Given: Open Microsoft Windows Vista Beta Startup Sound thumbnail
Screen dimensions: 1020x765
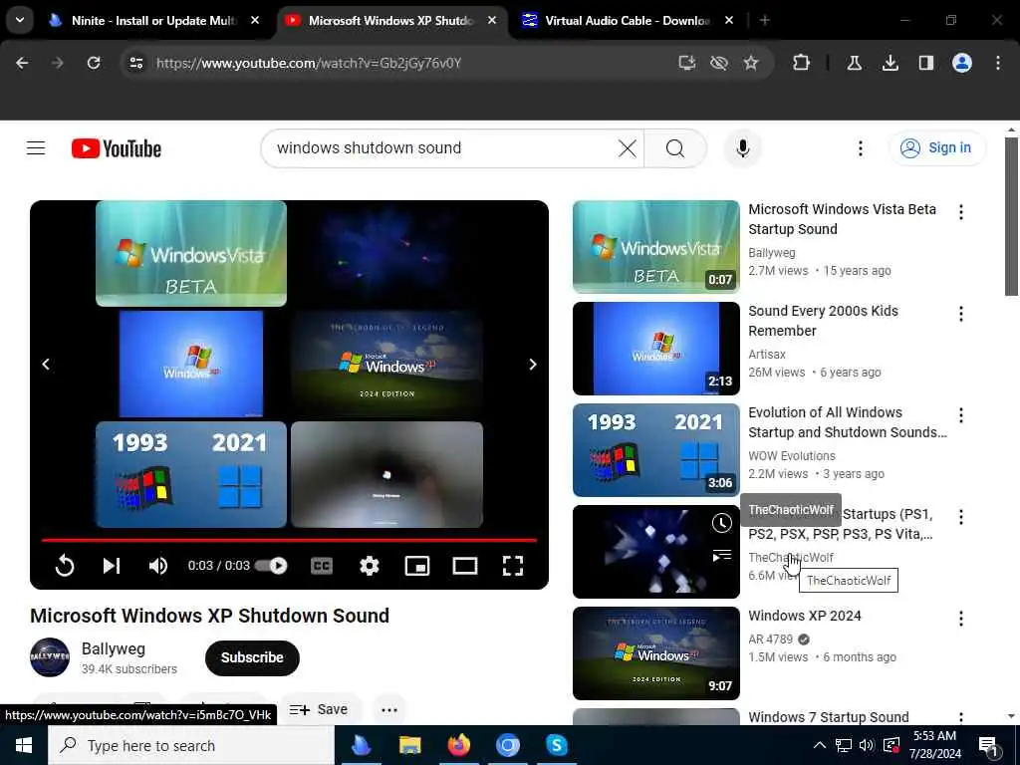Looking at the screenshot, I should (x=655, y=247).
